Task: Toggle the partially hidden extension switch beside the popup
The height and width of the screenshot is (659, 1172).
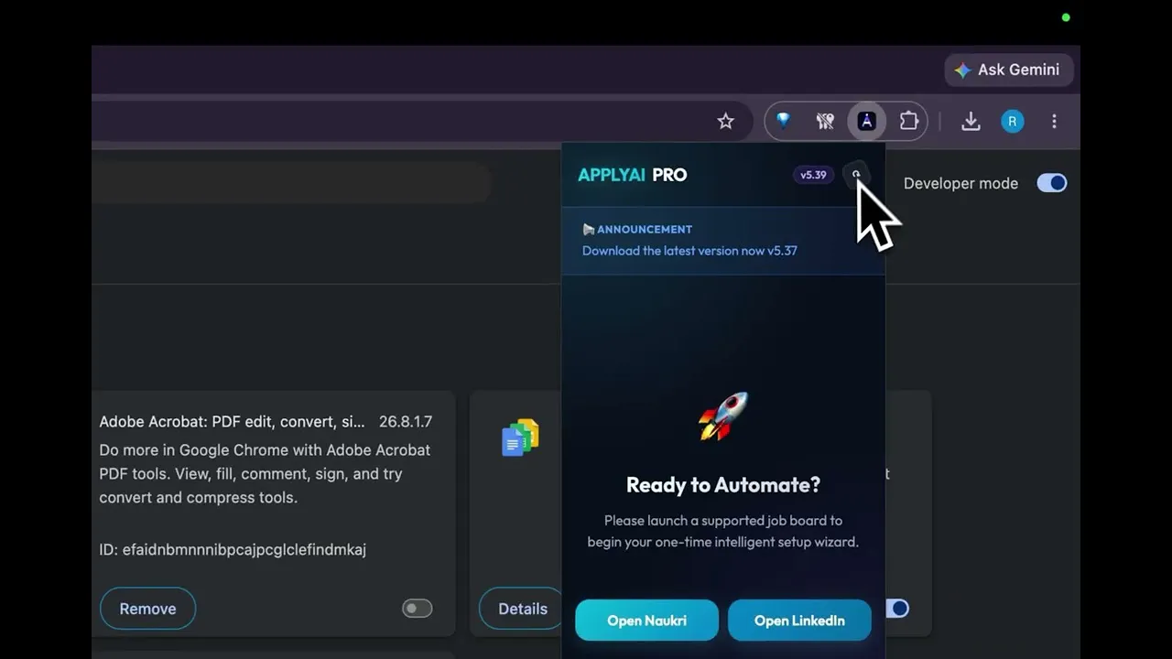Action: [x=897, y=609]
